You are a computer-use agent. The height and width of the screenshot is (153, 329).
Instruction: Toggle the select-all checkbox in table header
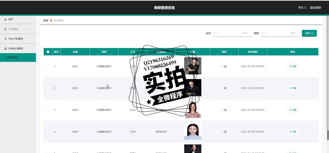coord(48,52)
